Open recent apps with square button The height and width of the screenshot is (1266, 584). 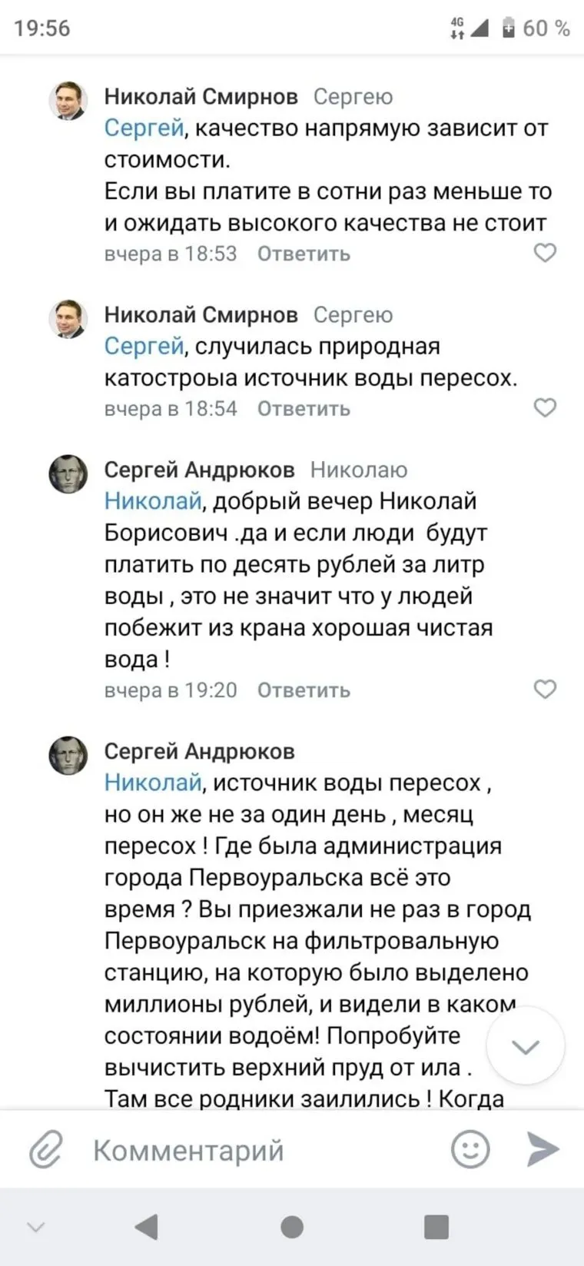click(436, 1227)
